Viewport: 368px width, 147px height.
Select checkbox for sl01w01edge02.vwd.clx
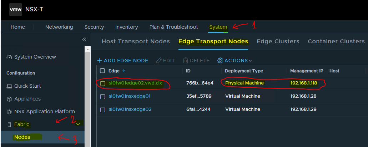(102, 83)
